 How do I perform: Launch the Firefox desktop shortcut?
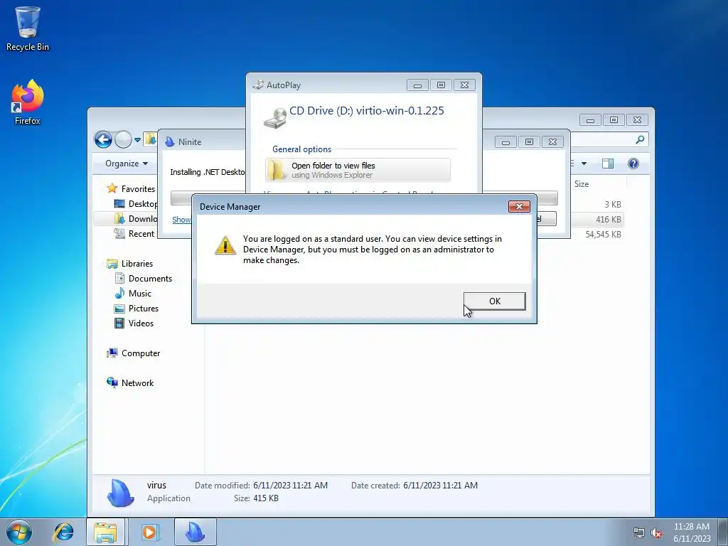[x=28, y=102]
